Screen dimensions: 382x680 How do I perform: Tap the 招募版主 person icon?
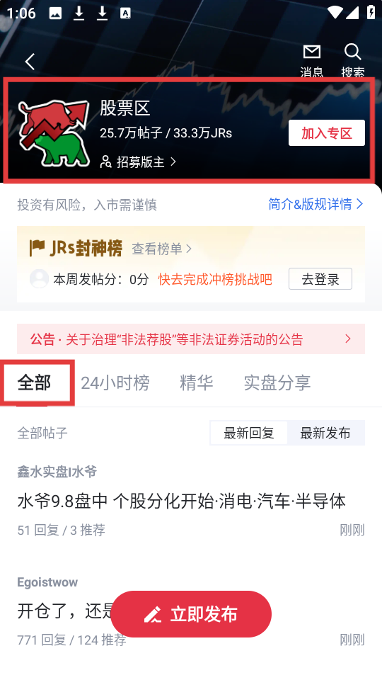tap(105, 161)
